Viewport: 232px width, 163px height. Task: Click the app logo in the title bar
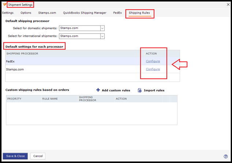coord(4,4)
